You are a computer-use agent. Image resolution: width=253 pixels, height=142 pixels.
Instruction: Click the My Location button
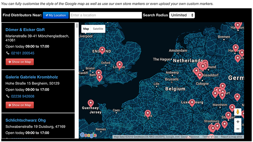pos(56,15)
